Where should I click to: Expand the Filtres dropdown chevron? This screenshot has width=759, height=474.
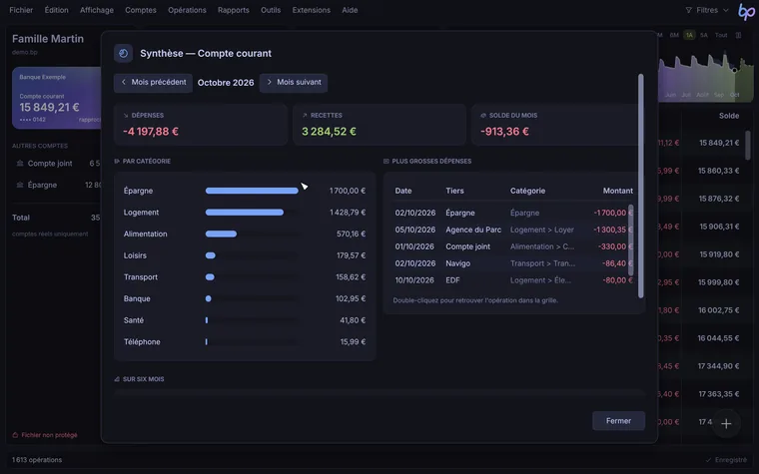[726, 10]
